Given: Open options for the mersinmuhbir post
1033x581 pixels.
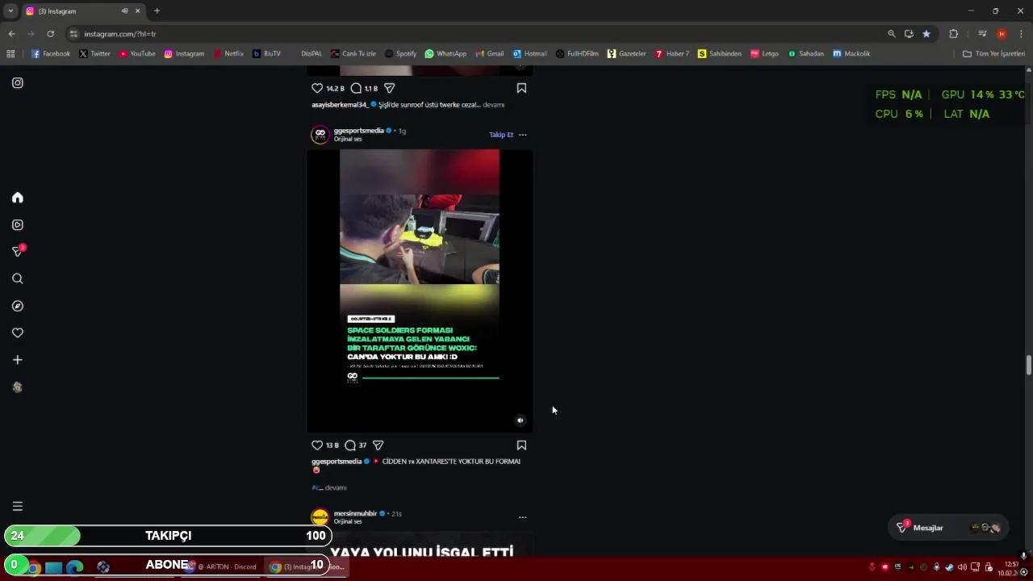Looking at the screenshot, I should coord(523,517).
